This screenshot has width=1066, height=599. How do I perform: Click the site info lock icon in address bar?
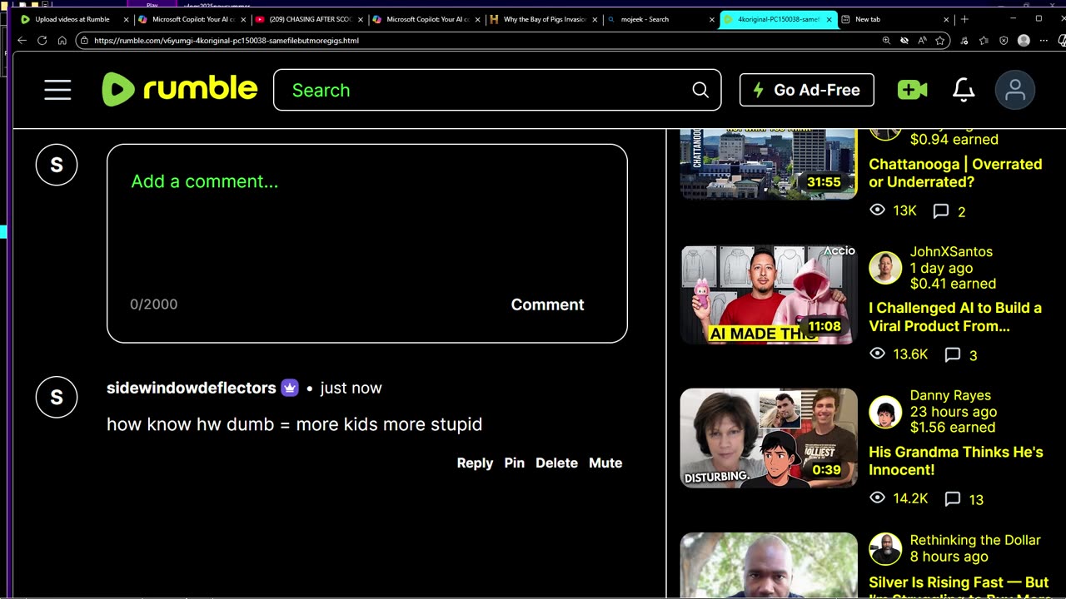coord(84,40)
